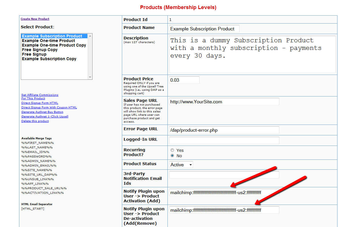Set Recurring Product to No
Screen dimensions: 338x227
click(172, 156)
